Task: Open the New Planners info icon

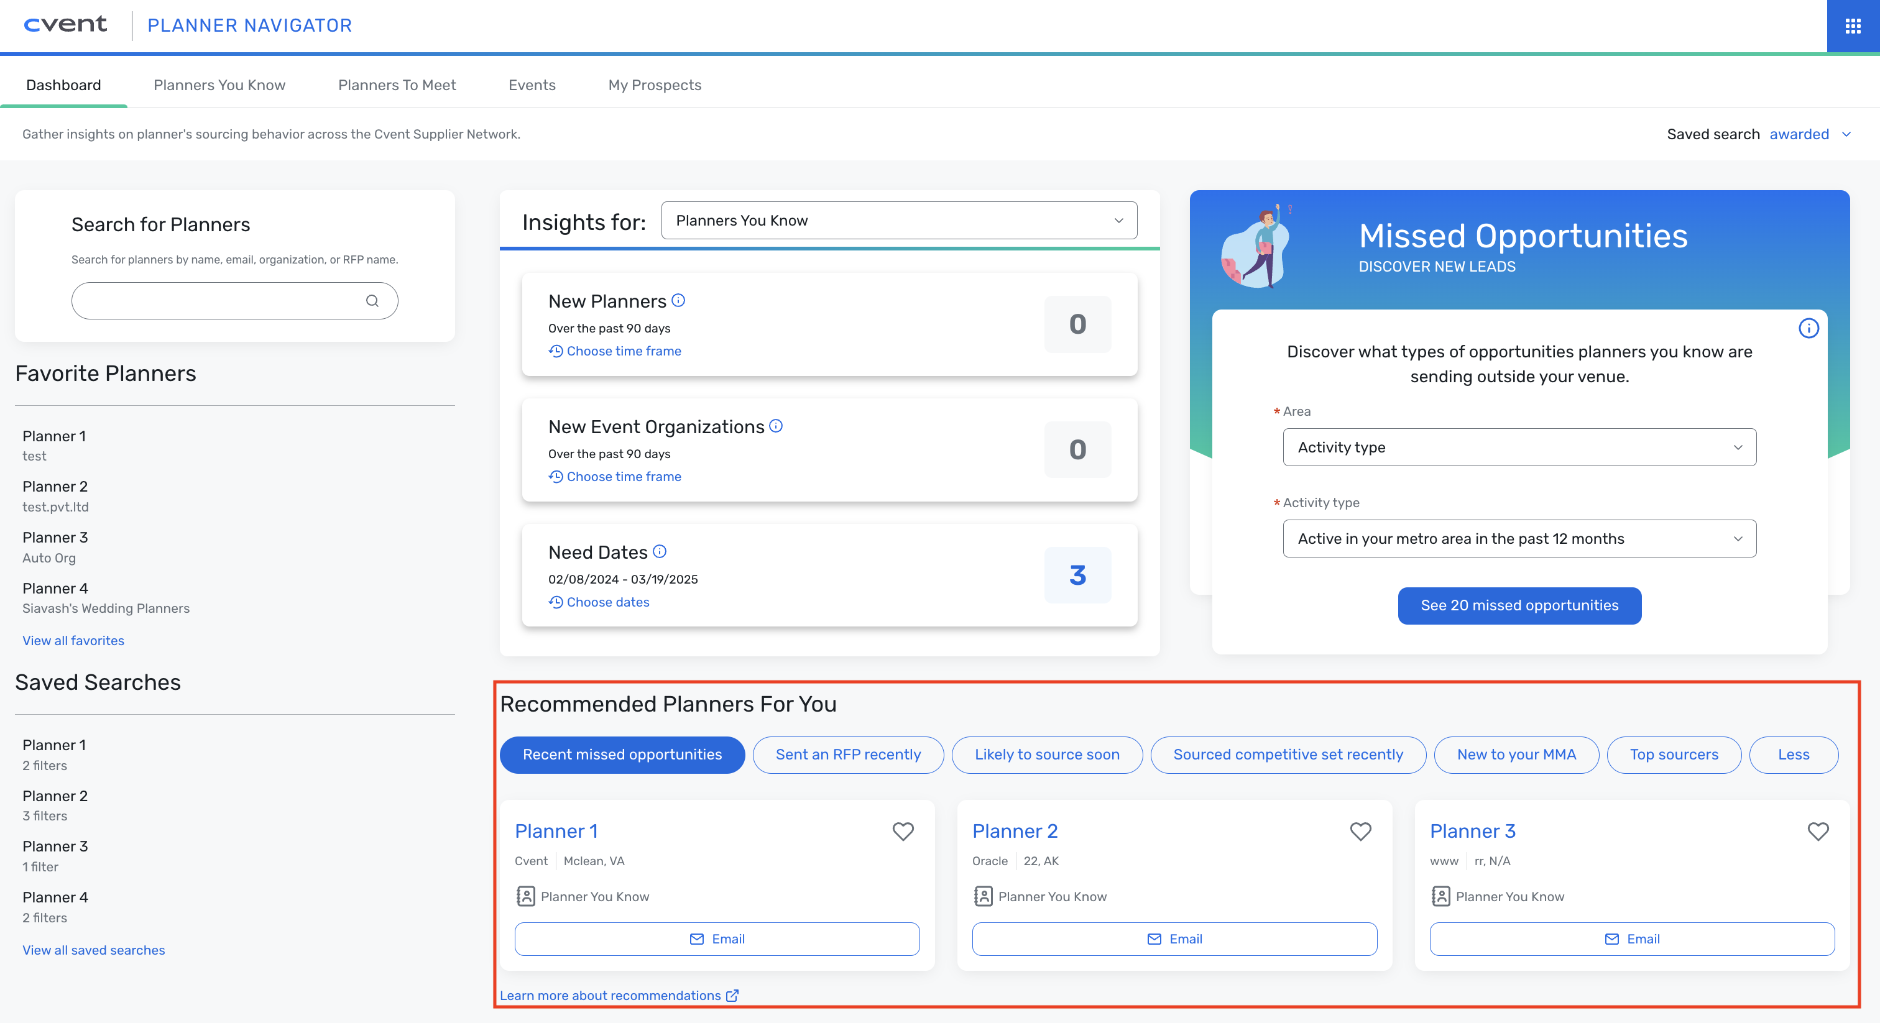Action: tap(678, 300)
